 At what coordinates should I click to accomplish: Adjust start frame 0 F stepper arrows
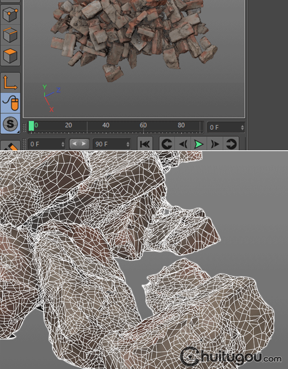coord(63,144)
